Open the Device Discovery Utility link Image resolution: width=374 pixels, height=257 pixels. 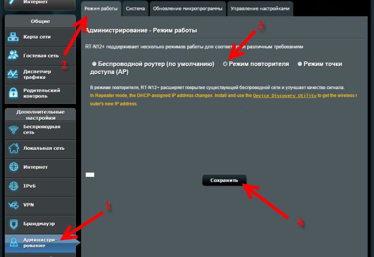(x=285, y=96)
